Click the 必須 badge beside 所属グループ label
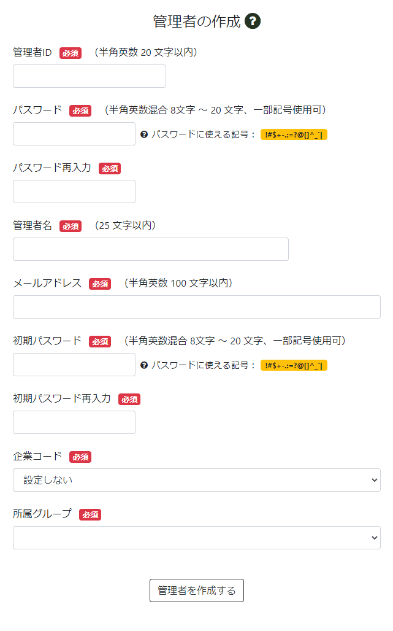 point(90,515)
